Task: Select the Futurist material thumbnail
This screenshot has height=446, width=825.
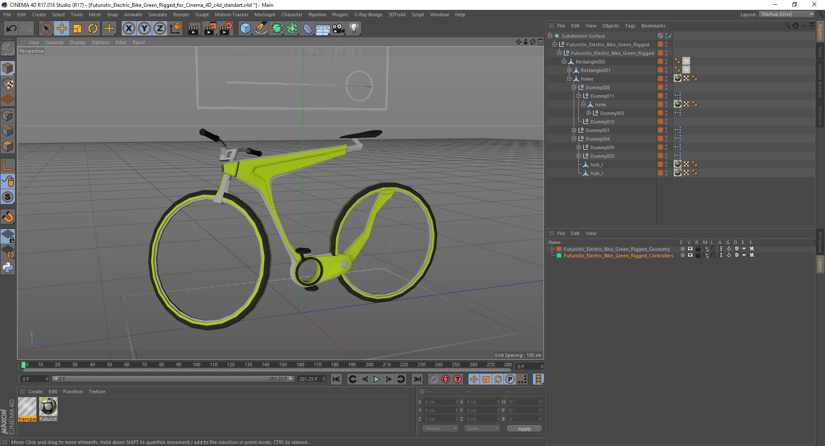Action: [x=48, y=409]
